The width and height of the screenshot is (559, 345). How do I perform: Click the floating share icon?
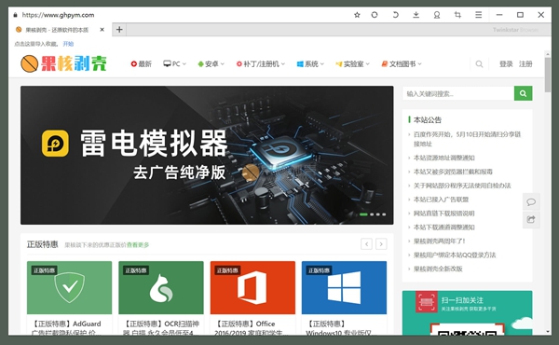(531, 219)
